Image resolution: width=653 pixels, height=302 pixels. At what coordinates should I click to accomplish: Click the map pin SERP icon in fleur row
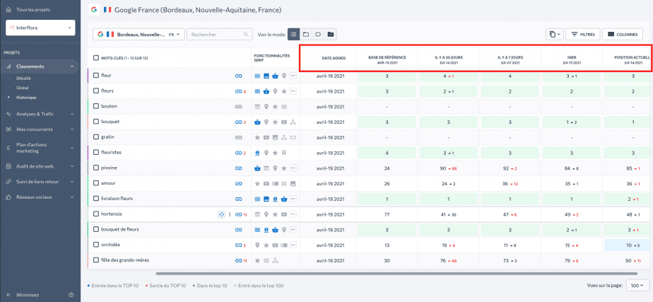pos(284,76)
